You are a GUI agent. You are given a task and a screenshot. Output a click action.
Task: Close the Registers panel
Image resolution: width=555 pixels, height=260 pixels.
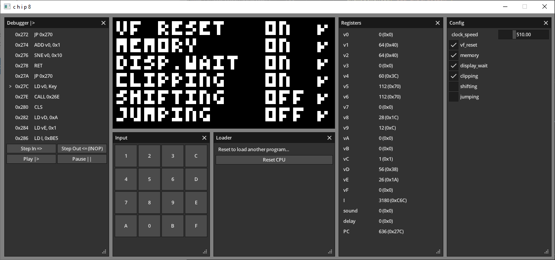click(438, 23)
